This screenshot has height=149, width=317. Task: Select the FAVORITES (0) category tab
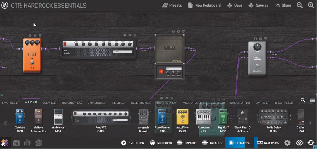click(11, 103)
